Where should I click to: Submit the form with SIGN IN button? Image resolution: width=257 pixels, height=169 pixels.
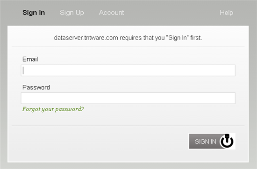[x=212, y=141]
